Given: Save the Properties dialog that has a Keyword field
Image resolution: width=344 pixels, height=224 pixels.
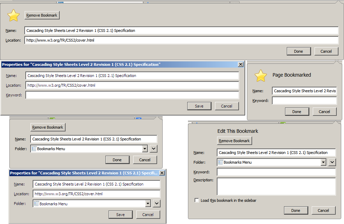Looking at the screenshot, I should (x=199, y=106).
